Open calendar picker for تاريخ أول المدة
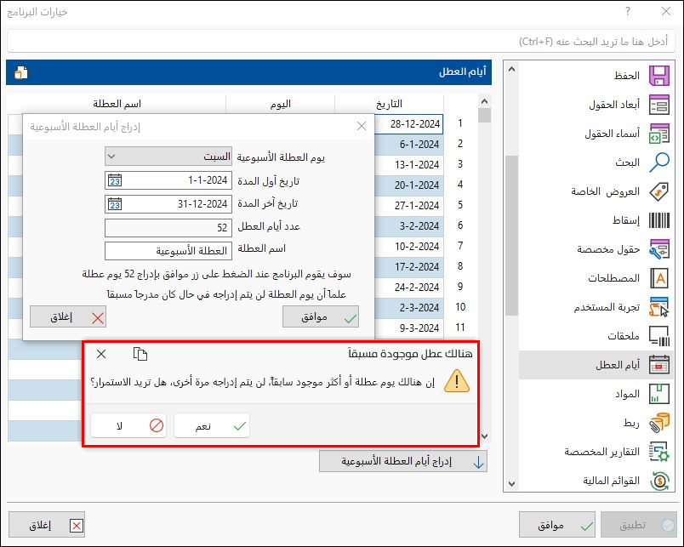Image resolution: width=684 pixels, height=547 pixels. point(115,180)
